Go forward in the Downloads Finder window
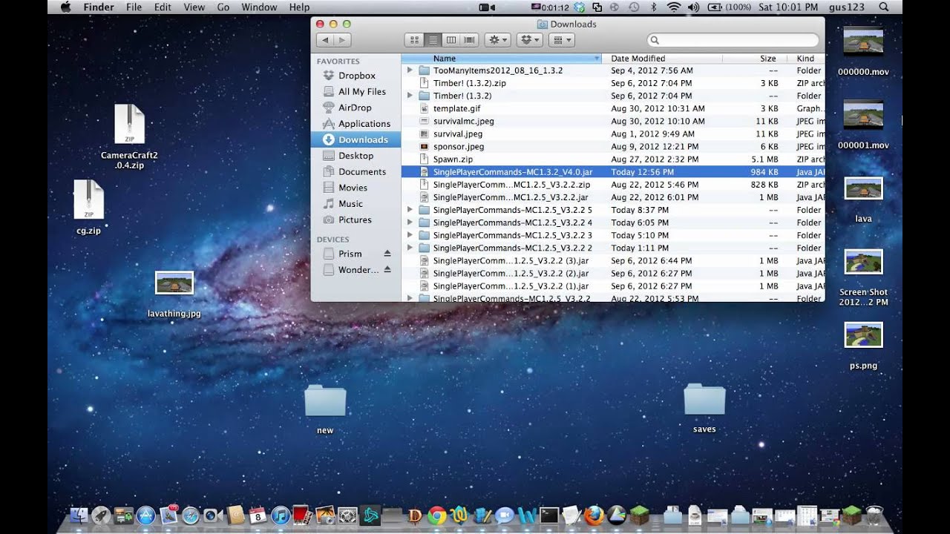The image size is (950, 534). (x=342, y=40)
